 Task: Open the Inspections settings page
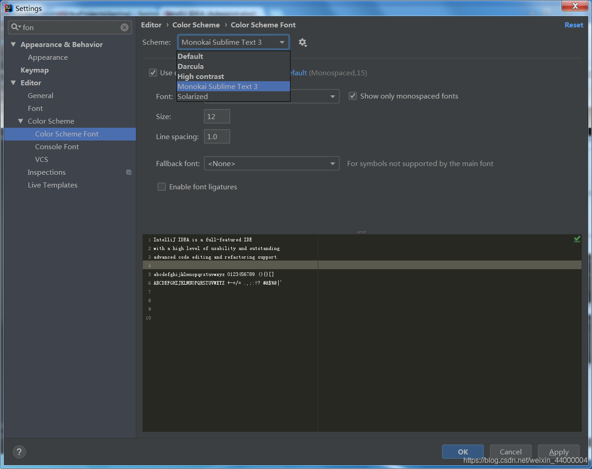(47, 172)
